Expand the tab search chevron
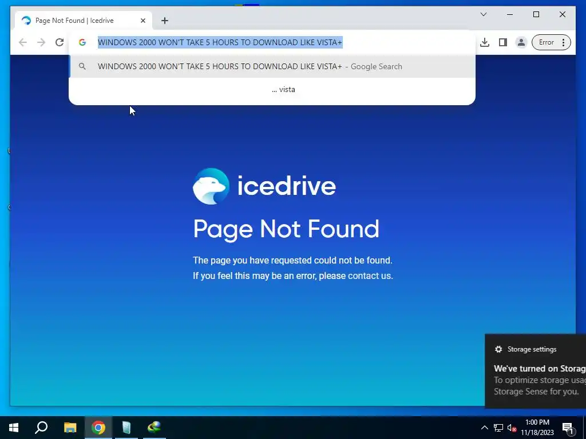This screenshot has width=586, height=439. (x=483, y=14)
